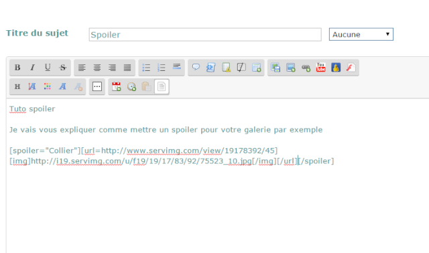Insert an image icon

290,68
